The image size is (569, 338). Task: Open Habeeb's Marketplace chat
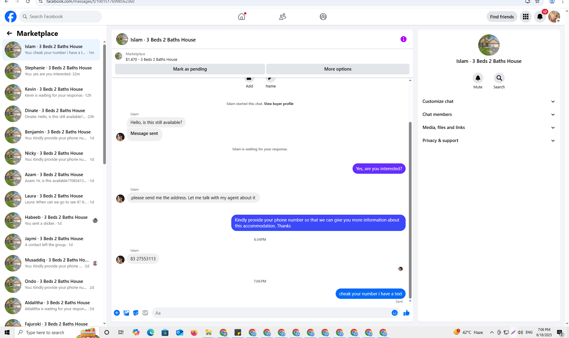51,221
